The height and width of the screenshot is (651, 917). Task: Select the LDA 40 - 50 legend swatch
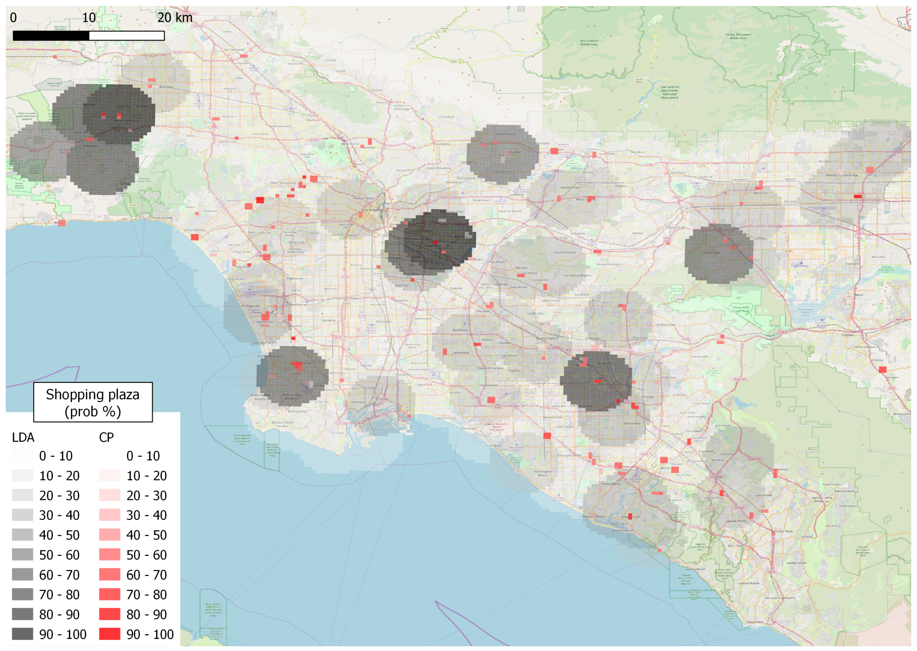tap(23, 535)
